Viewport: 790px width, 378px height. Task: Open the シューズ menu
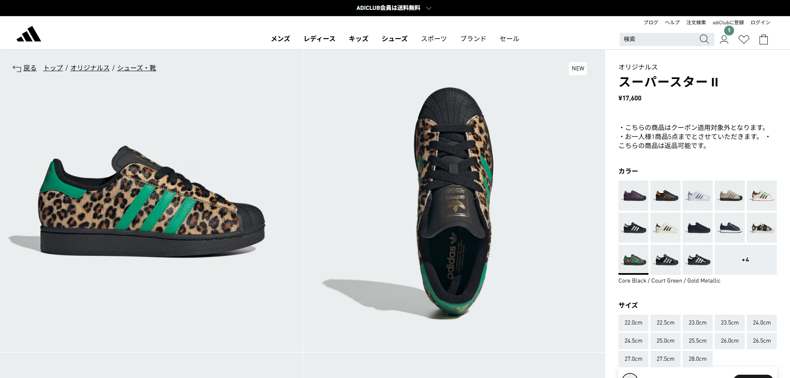tap(395, 39)
